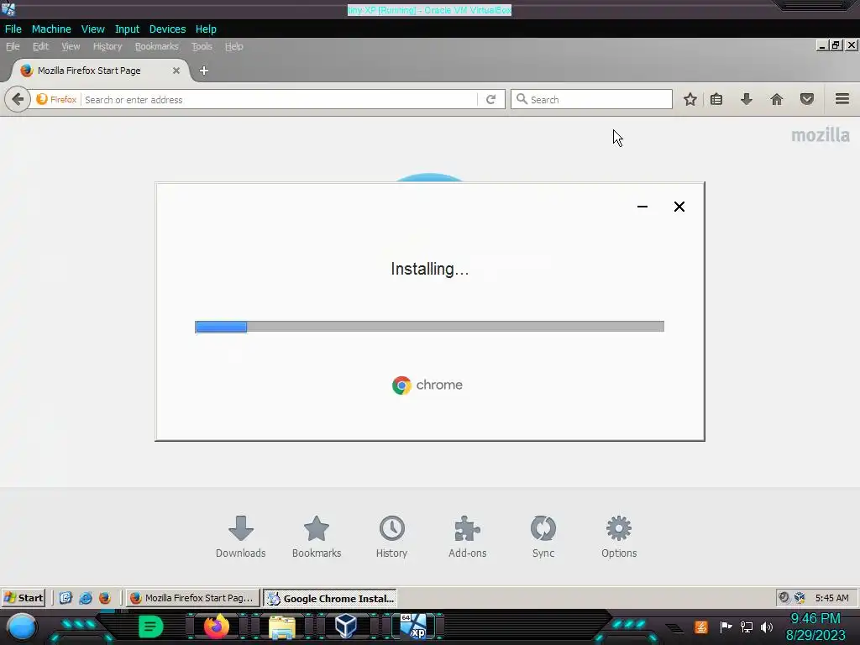Open the VirtualBox cube taskbar icon
This screenshot has height=645, width=860.
pyautogui.click(x=346, y=627)
